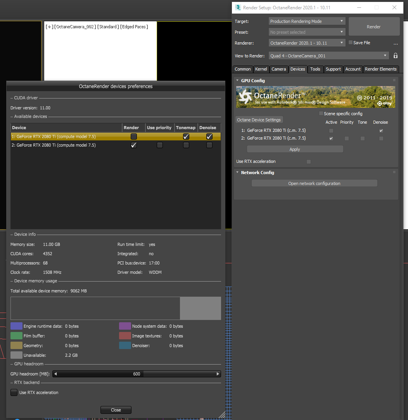Click the left arrow of GPU headroom slider
This screenshot has height=420, width=408.
(x=55, y=374)
